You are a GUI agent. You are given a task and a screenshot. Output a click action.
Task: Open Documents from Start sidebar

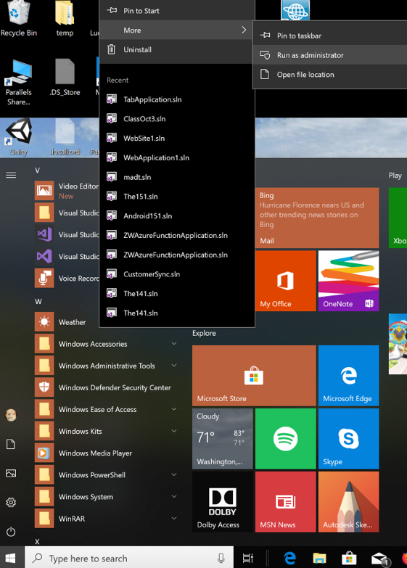coord(11,444)
